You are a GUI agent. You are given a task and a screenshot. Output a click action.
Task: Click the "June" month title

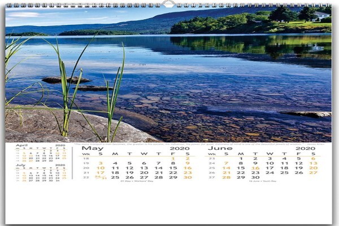tap(220, 149)
